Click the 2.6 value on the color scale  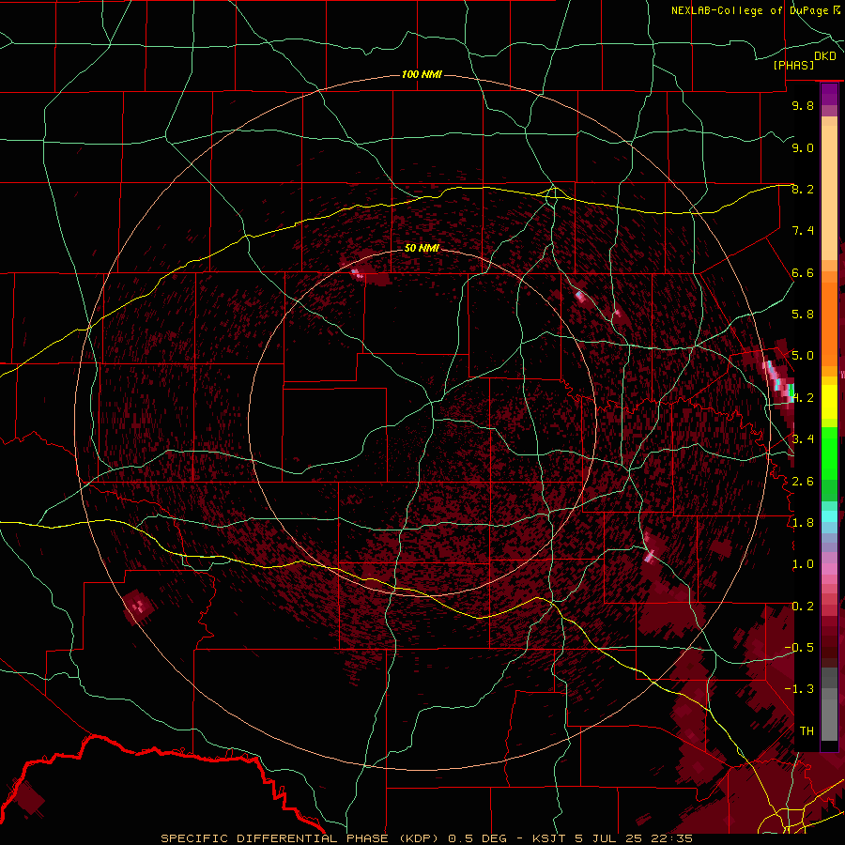tap(803, 481)
